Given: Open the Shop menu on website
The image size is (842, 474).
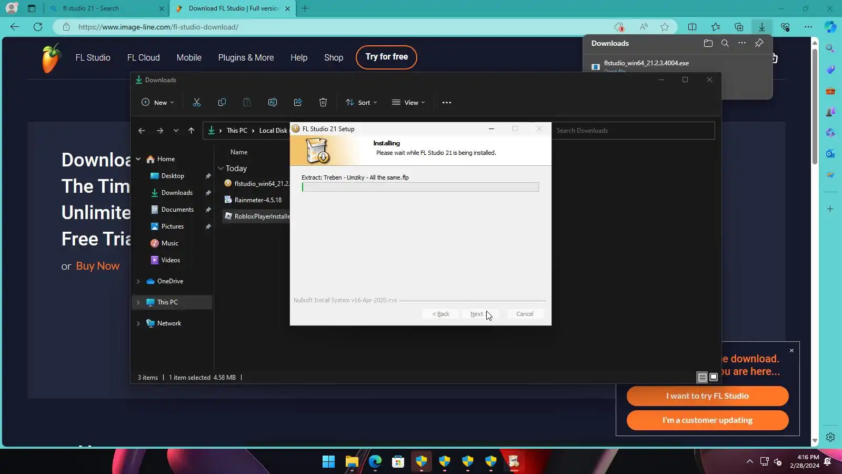Looking at the screenshot, I should pyautogui.click(x=334, y=57).
